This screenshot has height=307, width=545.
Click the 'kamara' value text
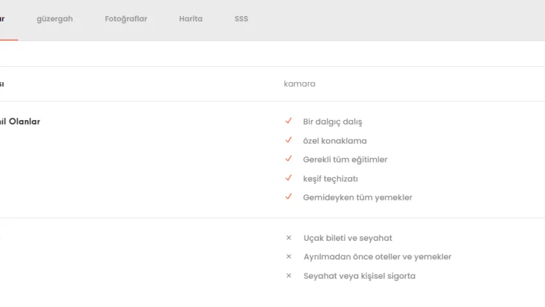click(299, 83)
